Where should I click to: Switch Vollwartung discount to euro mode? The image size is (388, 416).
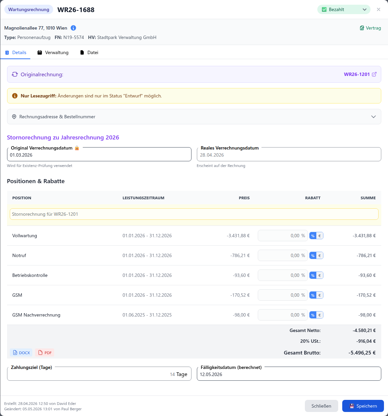[320, 236]
